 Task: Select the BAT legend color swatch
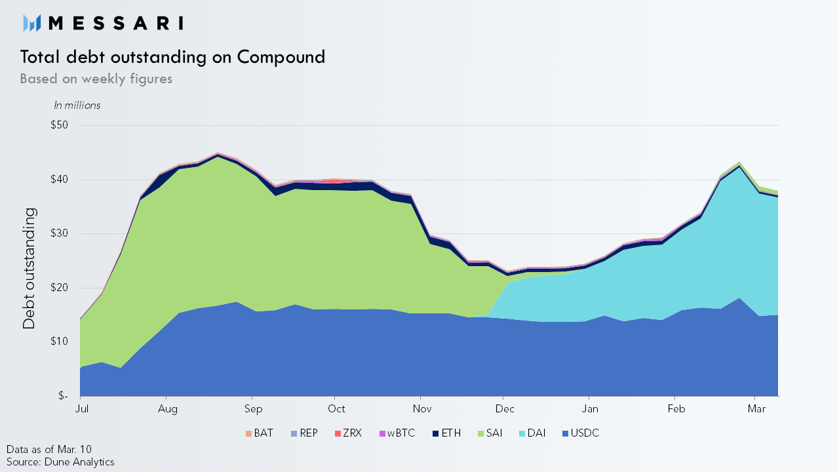[248, 433]
